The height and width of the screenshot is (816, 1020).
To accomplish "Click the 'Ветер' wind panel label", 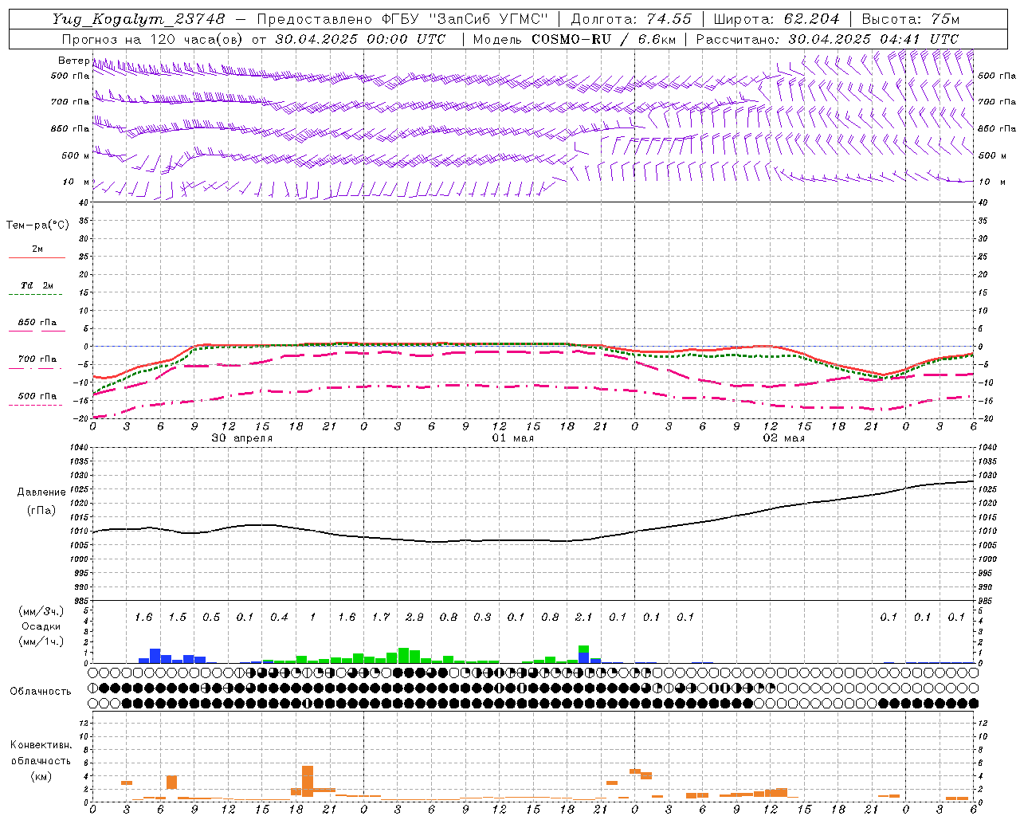I will coord(73,61).
